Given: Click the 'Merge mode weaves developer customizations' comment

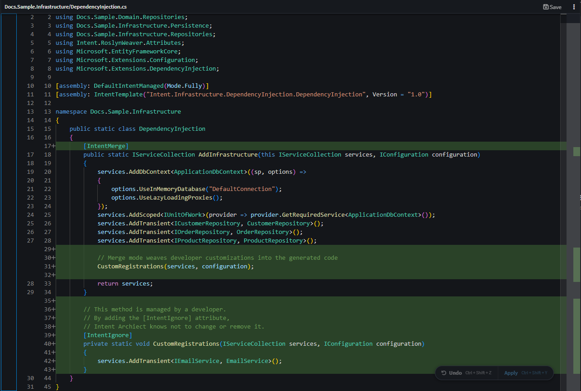Looking at the screenshot, I should 218,257.
